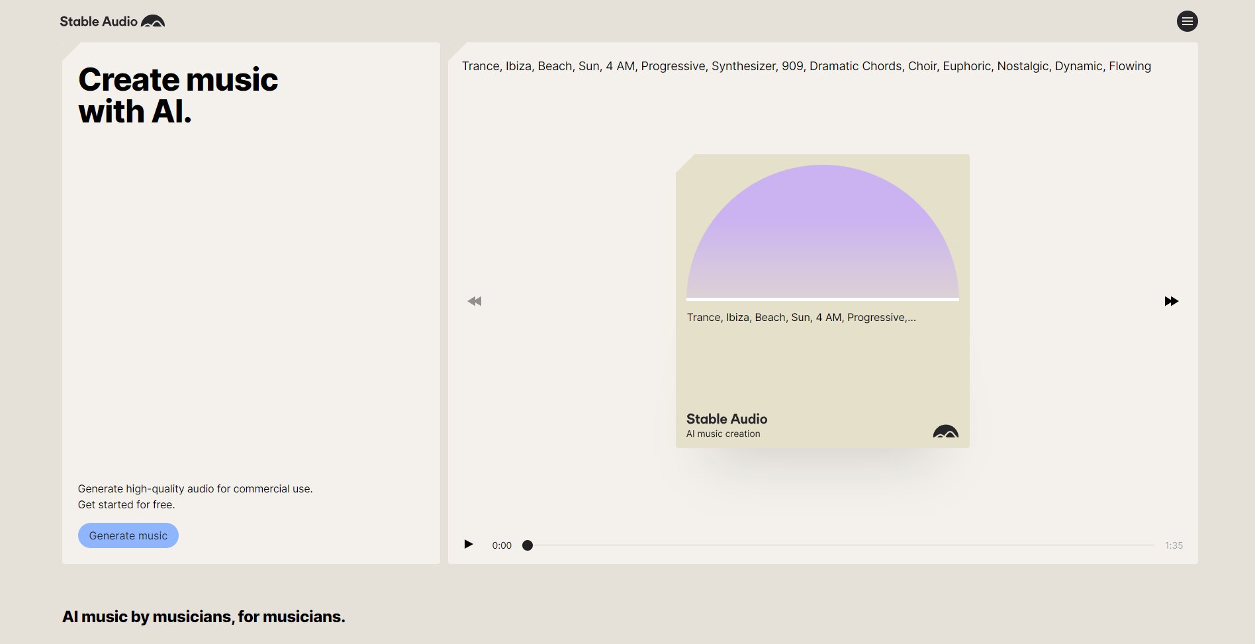Skip to the next track
This screenshot has height=644, width=1255.
click(x=1171, y=301)
